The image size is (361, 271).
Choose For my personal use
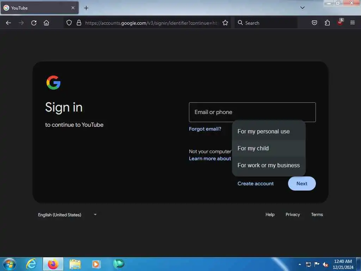pyautogui.click(x=269, y=131)
